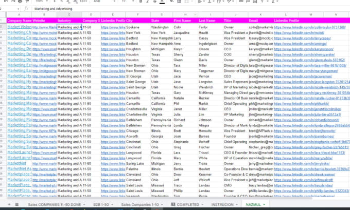Select last name cell Zarske
Screen dimensions: 350x210
[x=211, y=54]
